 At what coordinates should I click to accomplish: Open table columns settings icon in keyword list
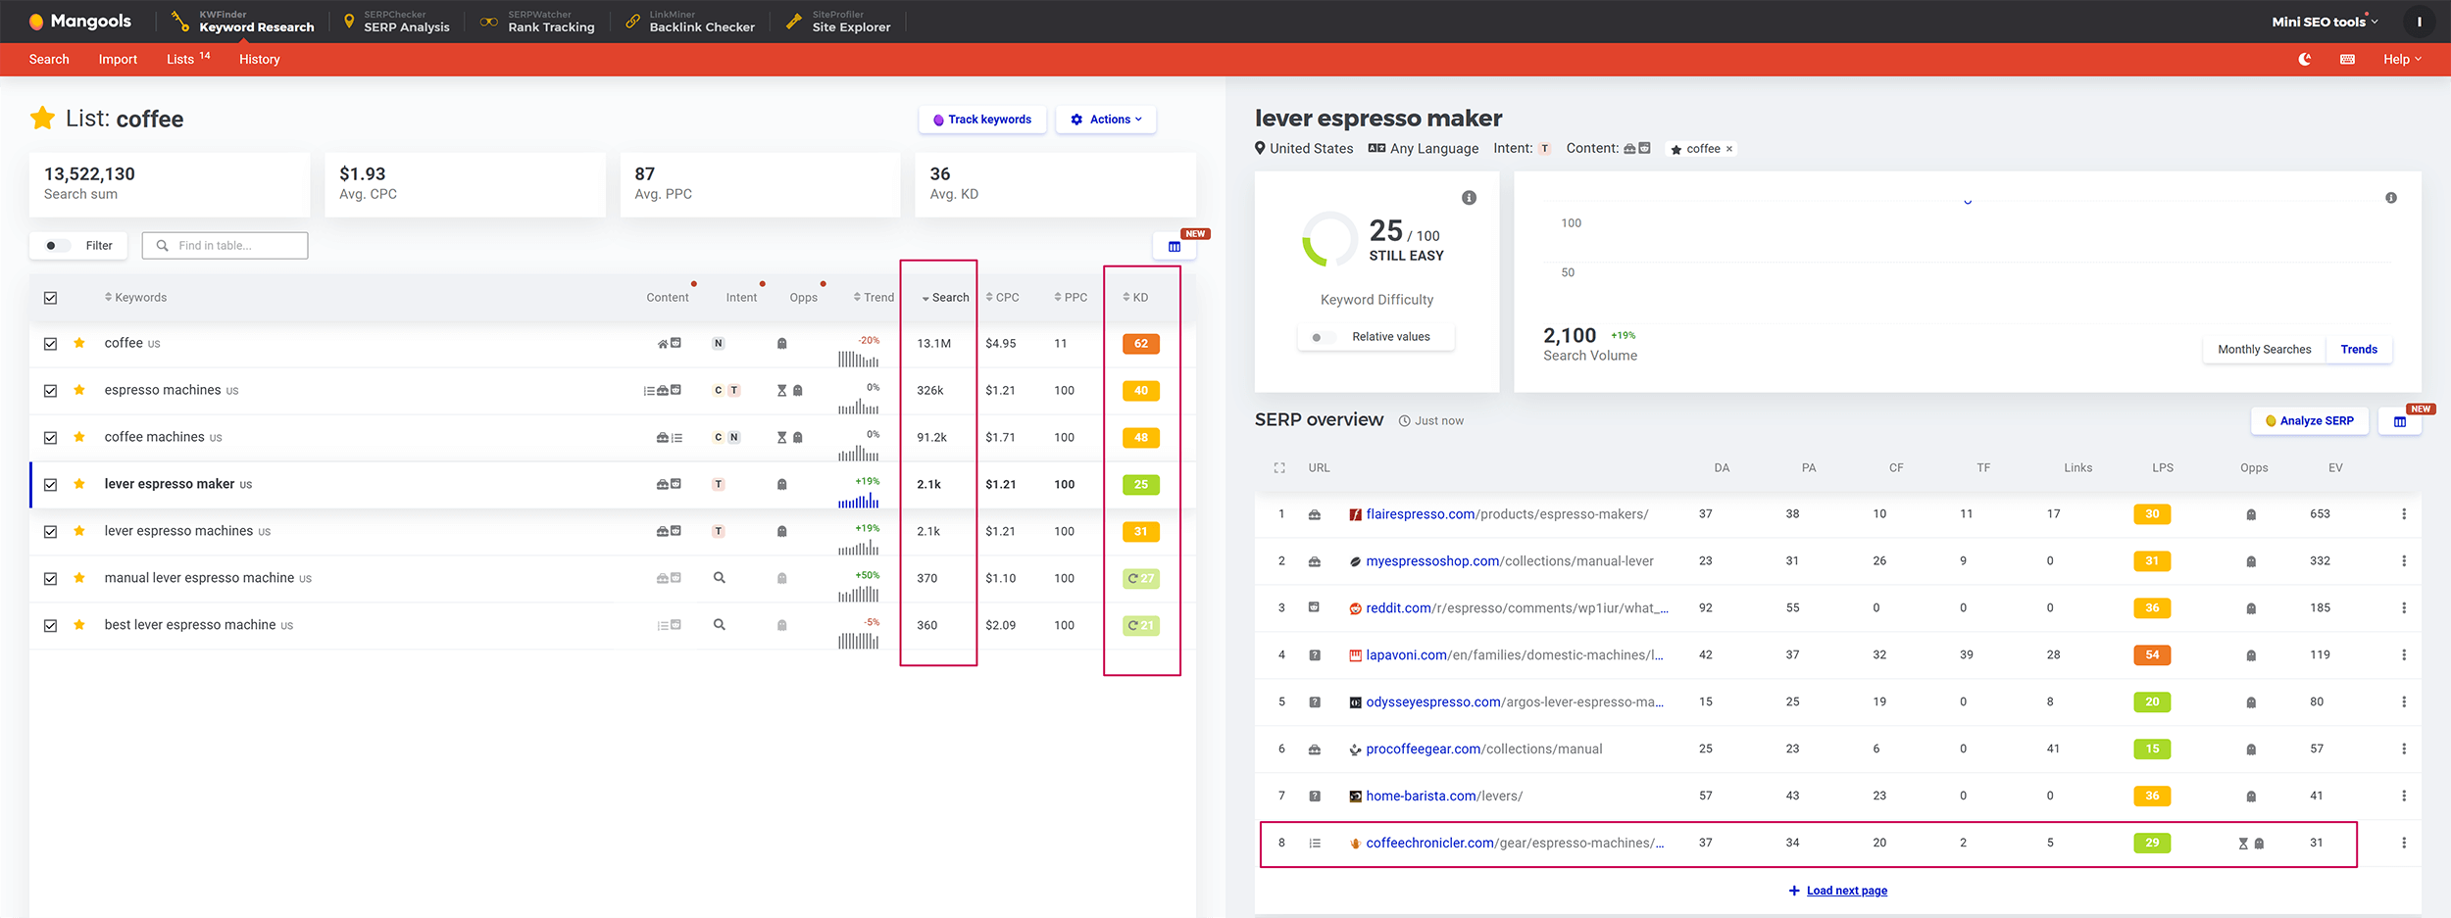[x=1175, y=246]
